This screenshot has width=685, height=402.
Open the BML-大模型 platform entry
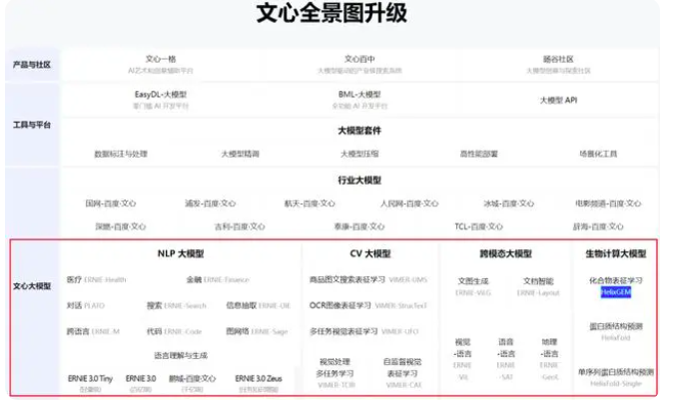(359, 100)
